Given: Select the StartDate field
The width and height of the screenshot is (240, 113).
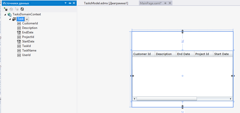Looking at the screenshot, I should [28, 41].
